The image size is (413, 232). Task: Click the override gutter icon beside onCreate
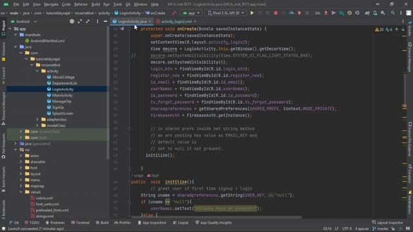click(x=122, y=28)
